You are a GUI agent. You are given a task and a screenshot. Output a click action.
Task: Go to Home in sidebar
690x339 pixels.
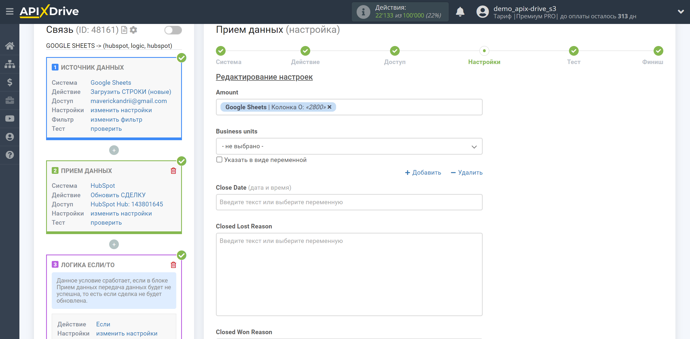10,46
